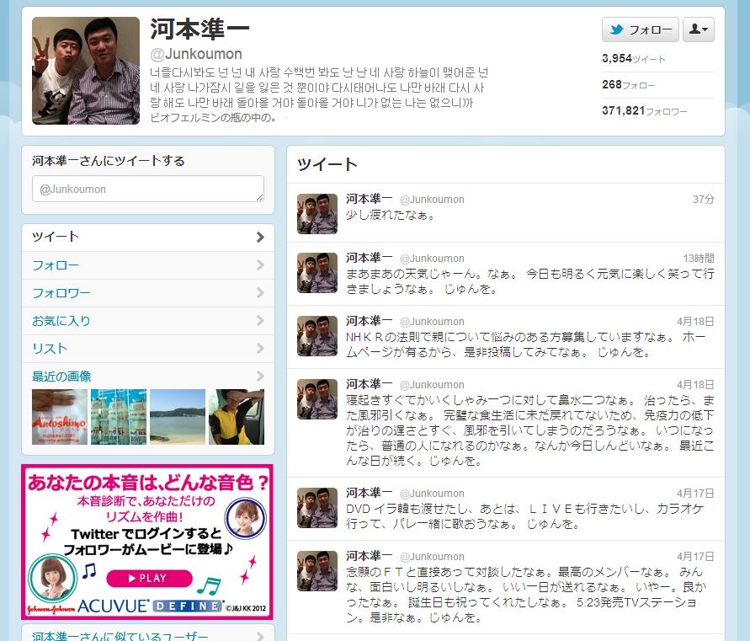Click the あなたの本音は、どんな音色？ ad headline
This screenshot has width=750, height=641.
pos(148,482)
